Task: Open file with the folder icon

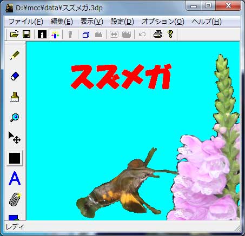Action: click(x=14, y=34)
